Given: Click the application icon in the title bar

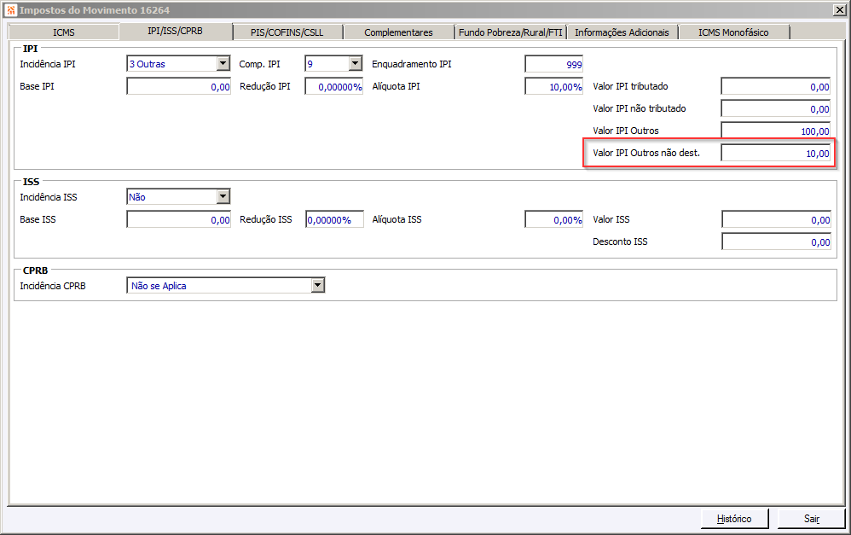Looking at the screenshot, I should 11,10.
